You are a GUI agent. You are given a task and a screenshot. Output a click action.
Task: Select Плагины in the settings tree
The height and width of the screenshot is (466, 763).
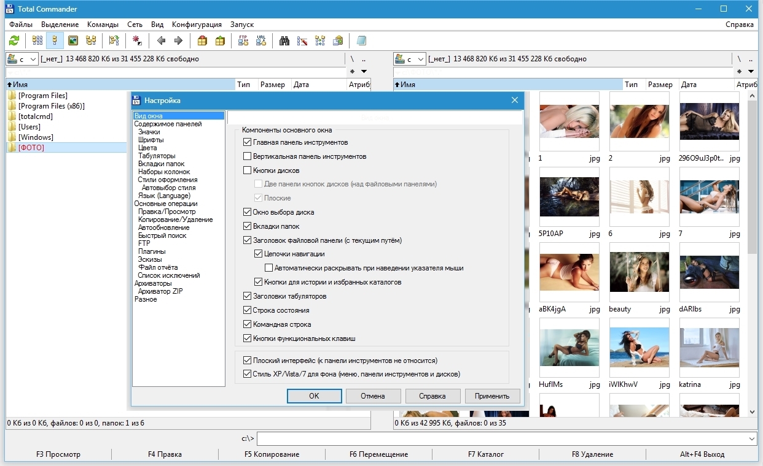point(152,251)
